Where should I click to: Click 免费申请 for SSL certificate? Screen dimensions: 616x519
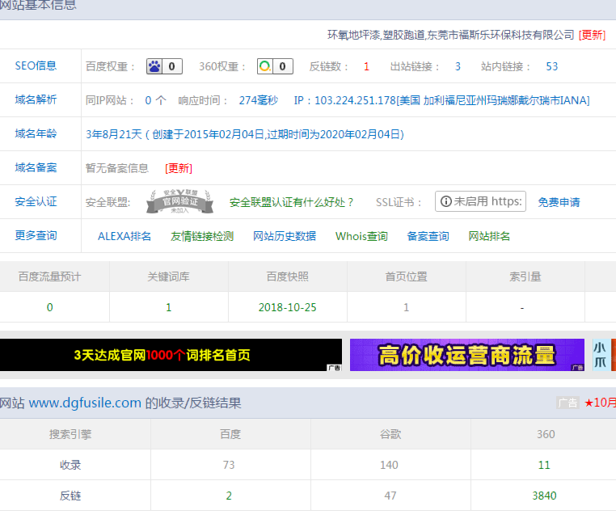559,202
